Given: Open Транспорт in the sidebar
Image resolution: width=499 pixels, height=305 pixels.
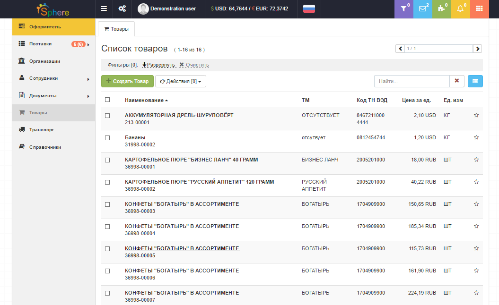Looking at the screenshot, I should click(x=42, y=130).
